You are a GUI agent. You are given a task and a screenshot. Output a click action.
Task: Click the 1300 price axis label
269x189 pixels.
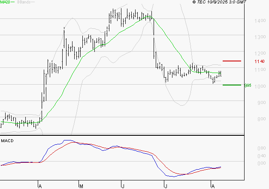pos(260,37)
